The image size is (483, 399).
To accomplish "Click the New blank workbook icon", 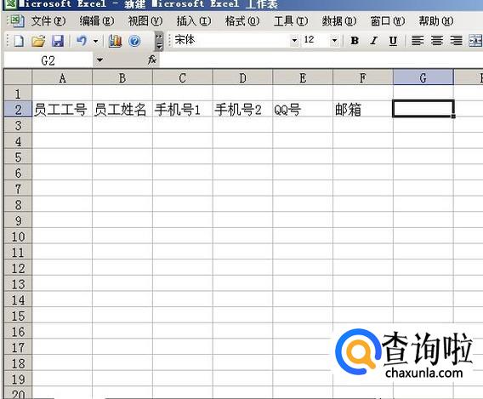I will pos(19,41).
